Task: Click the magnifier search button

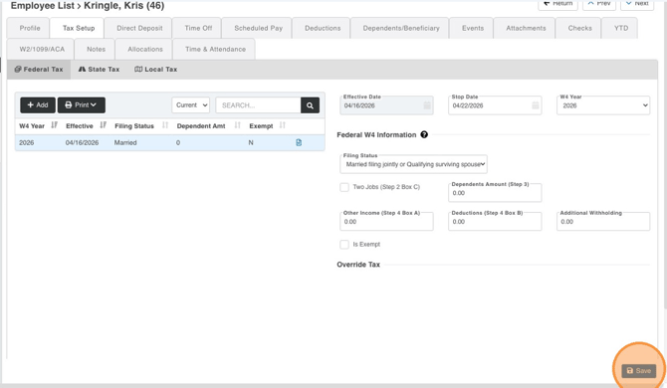Action: point(310,105)
